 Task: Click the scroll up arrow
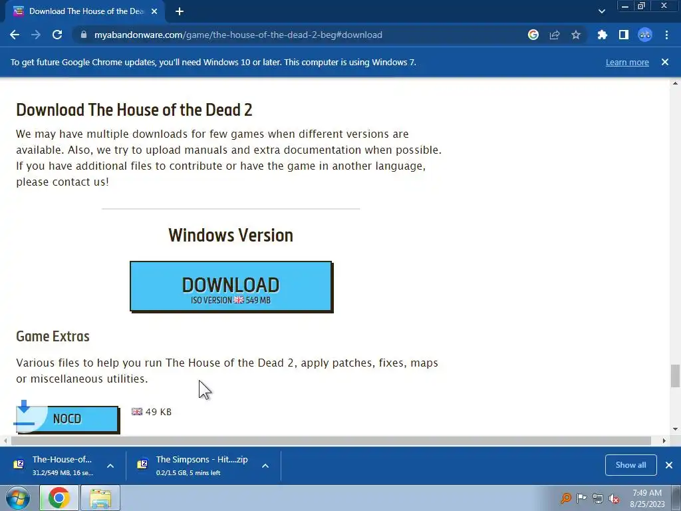pyautogui.click(x=675, y=83)
